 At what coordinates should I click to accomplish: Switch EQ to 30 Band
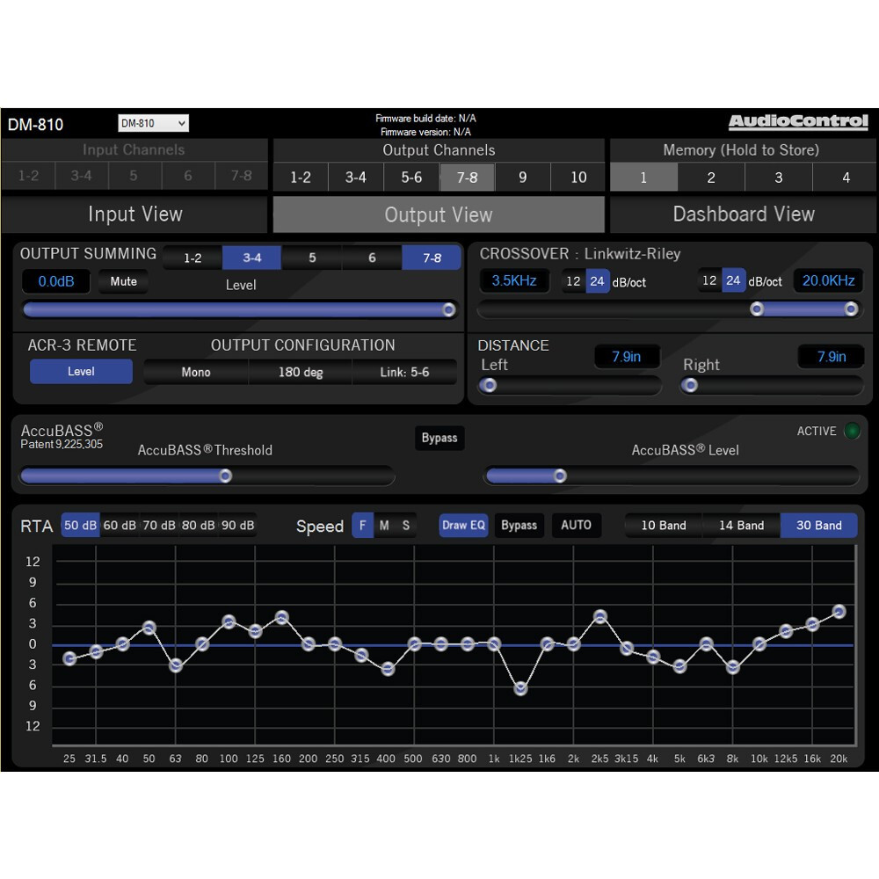[819, 526]
